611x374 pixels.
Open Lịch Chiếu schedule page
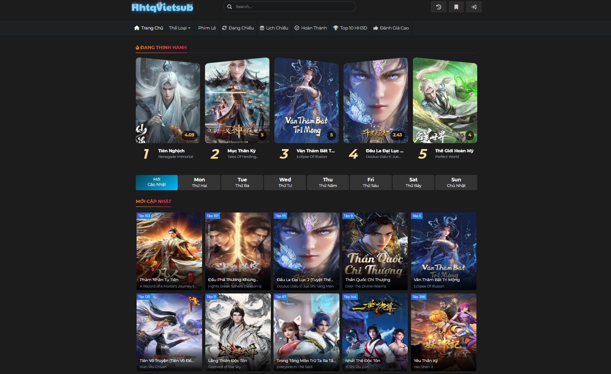click(x=274, y=28)
